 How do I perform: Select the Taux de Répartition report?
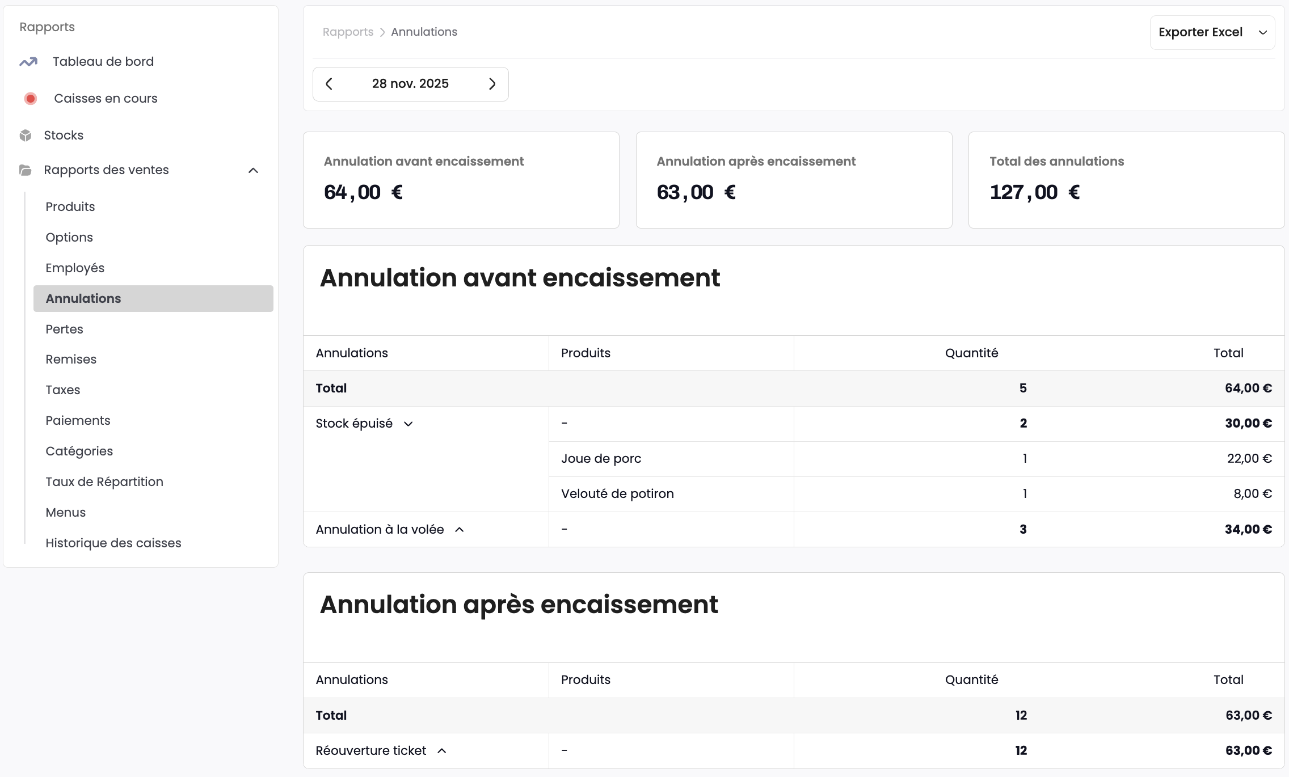pos(104,482)
